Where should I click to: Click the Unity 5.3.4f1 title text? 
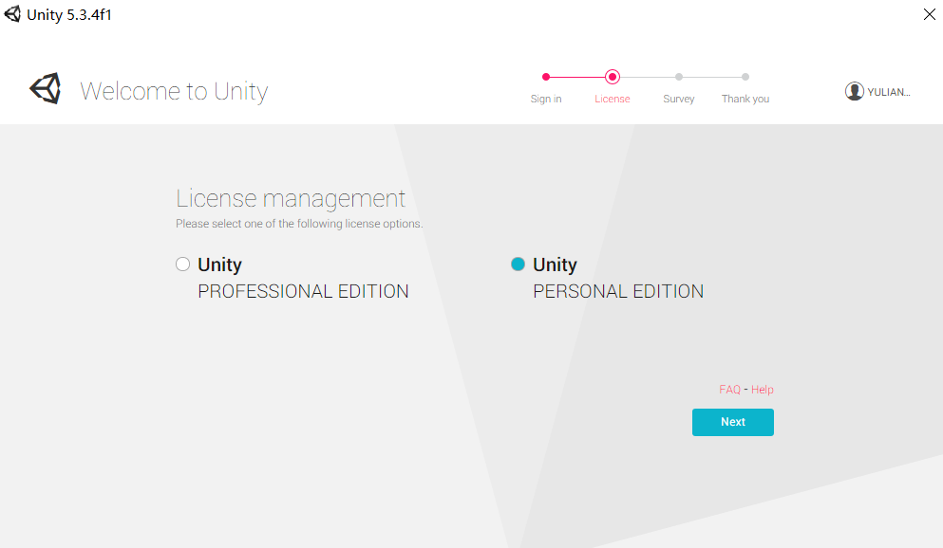[69, 14]
